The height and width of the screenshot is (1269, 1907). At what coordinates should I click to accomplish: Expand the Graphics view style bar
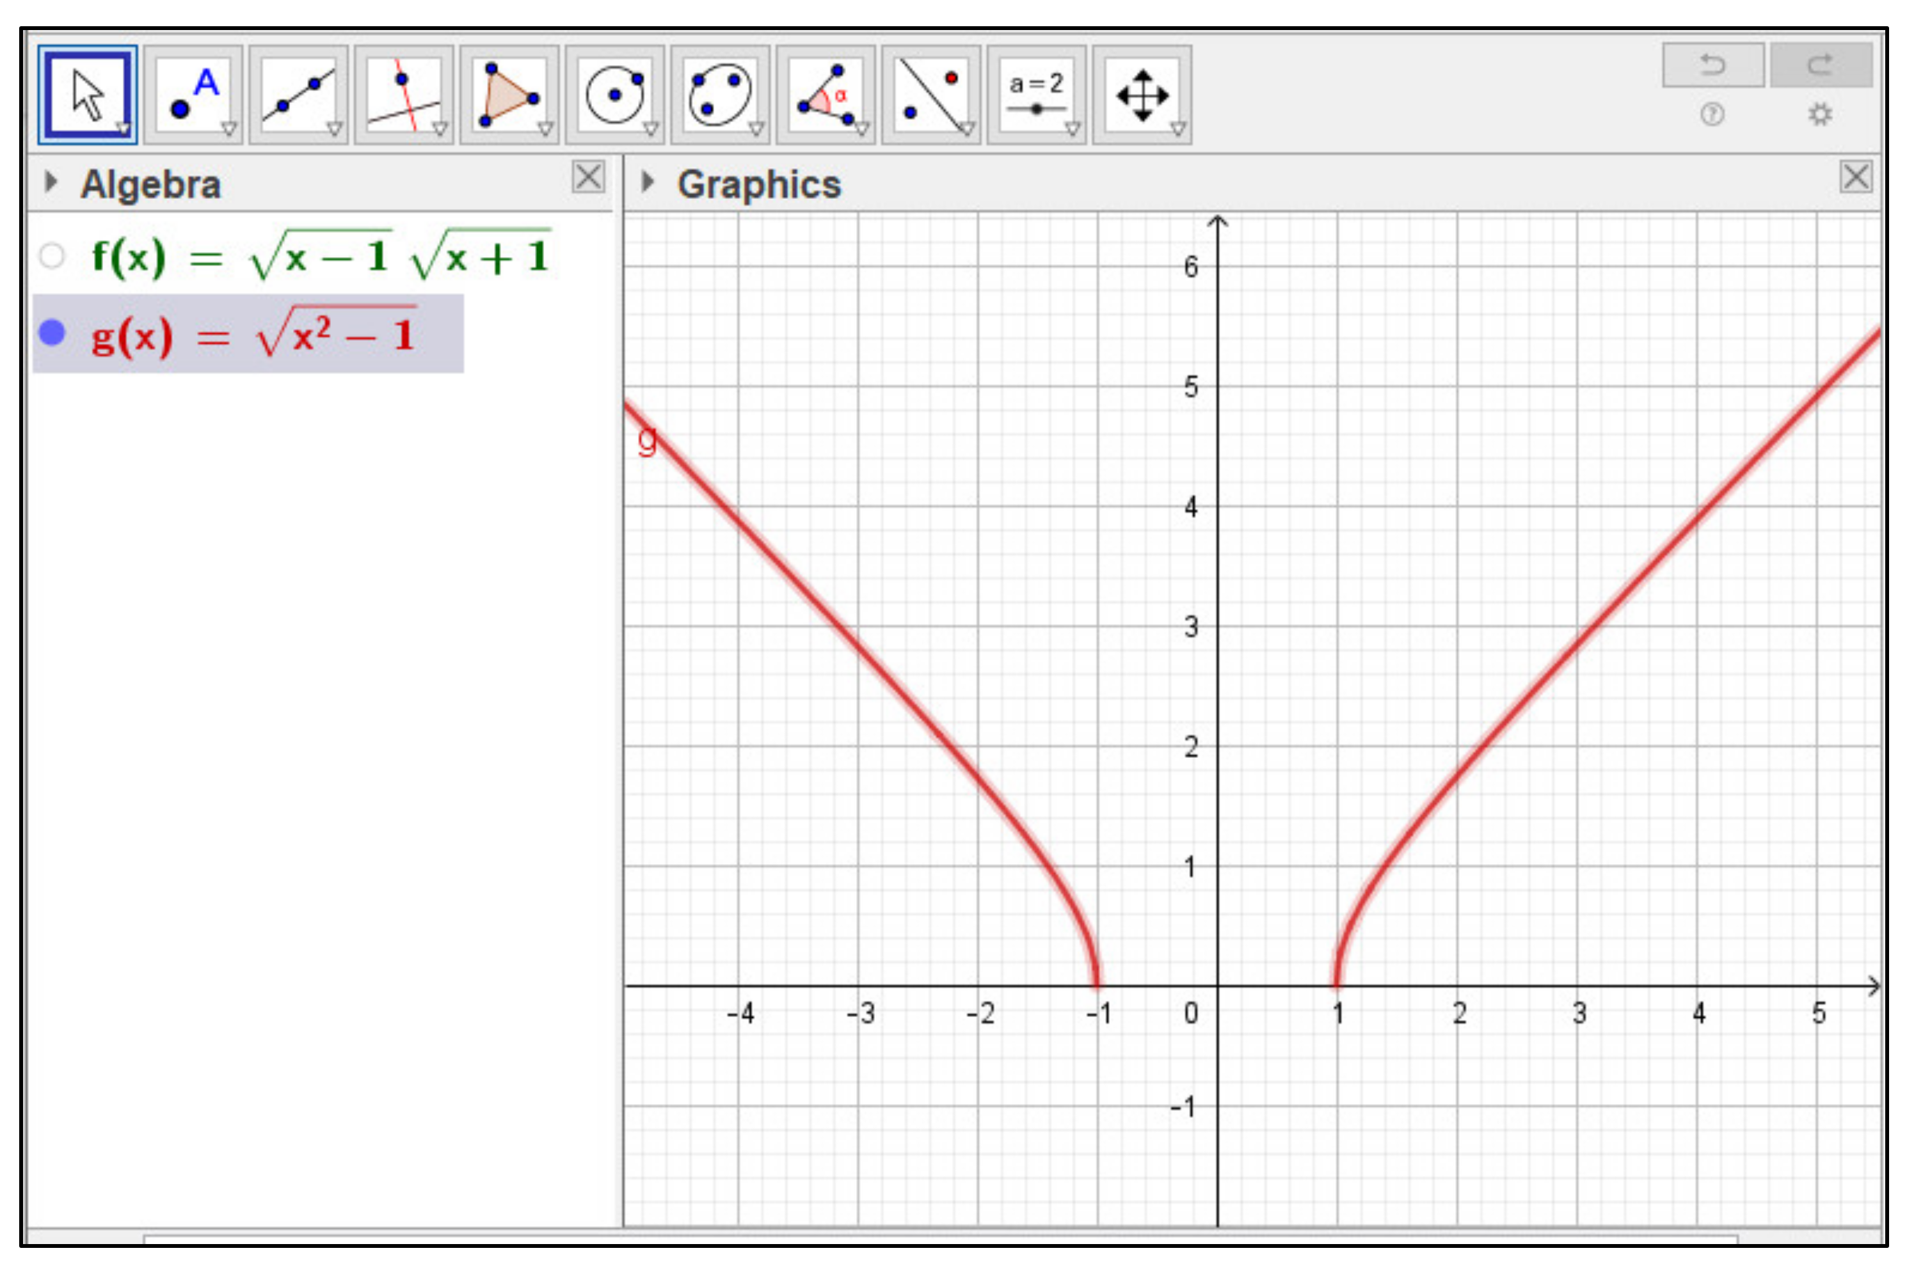[x=647, y=181]
